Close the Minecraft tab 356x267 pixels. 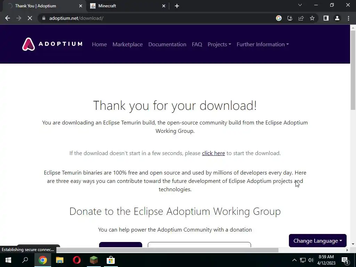coord(164,6)
